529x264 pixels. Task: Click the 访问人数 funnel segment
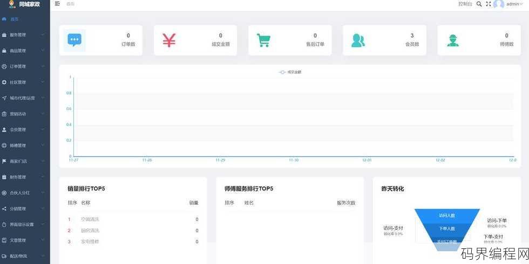pos(447,216)
